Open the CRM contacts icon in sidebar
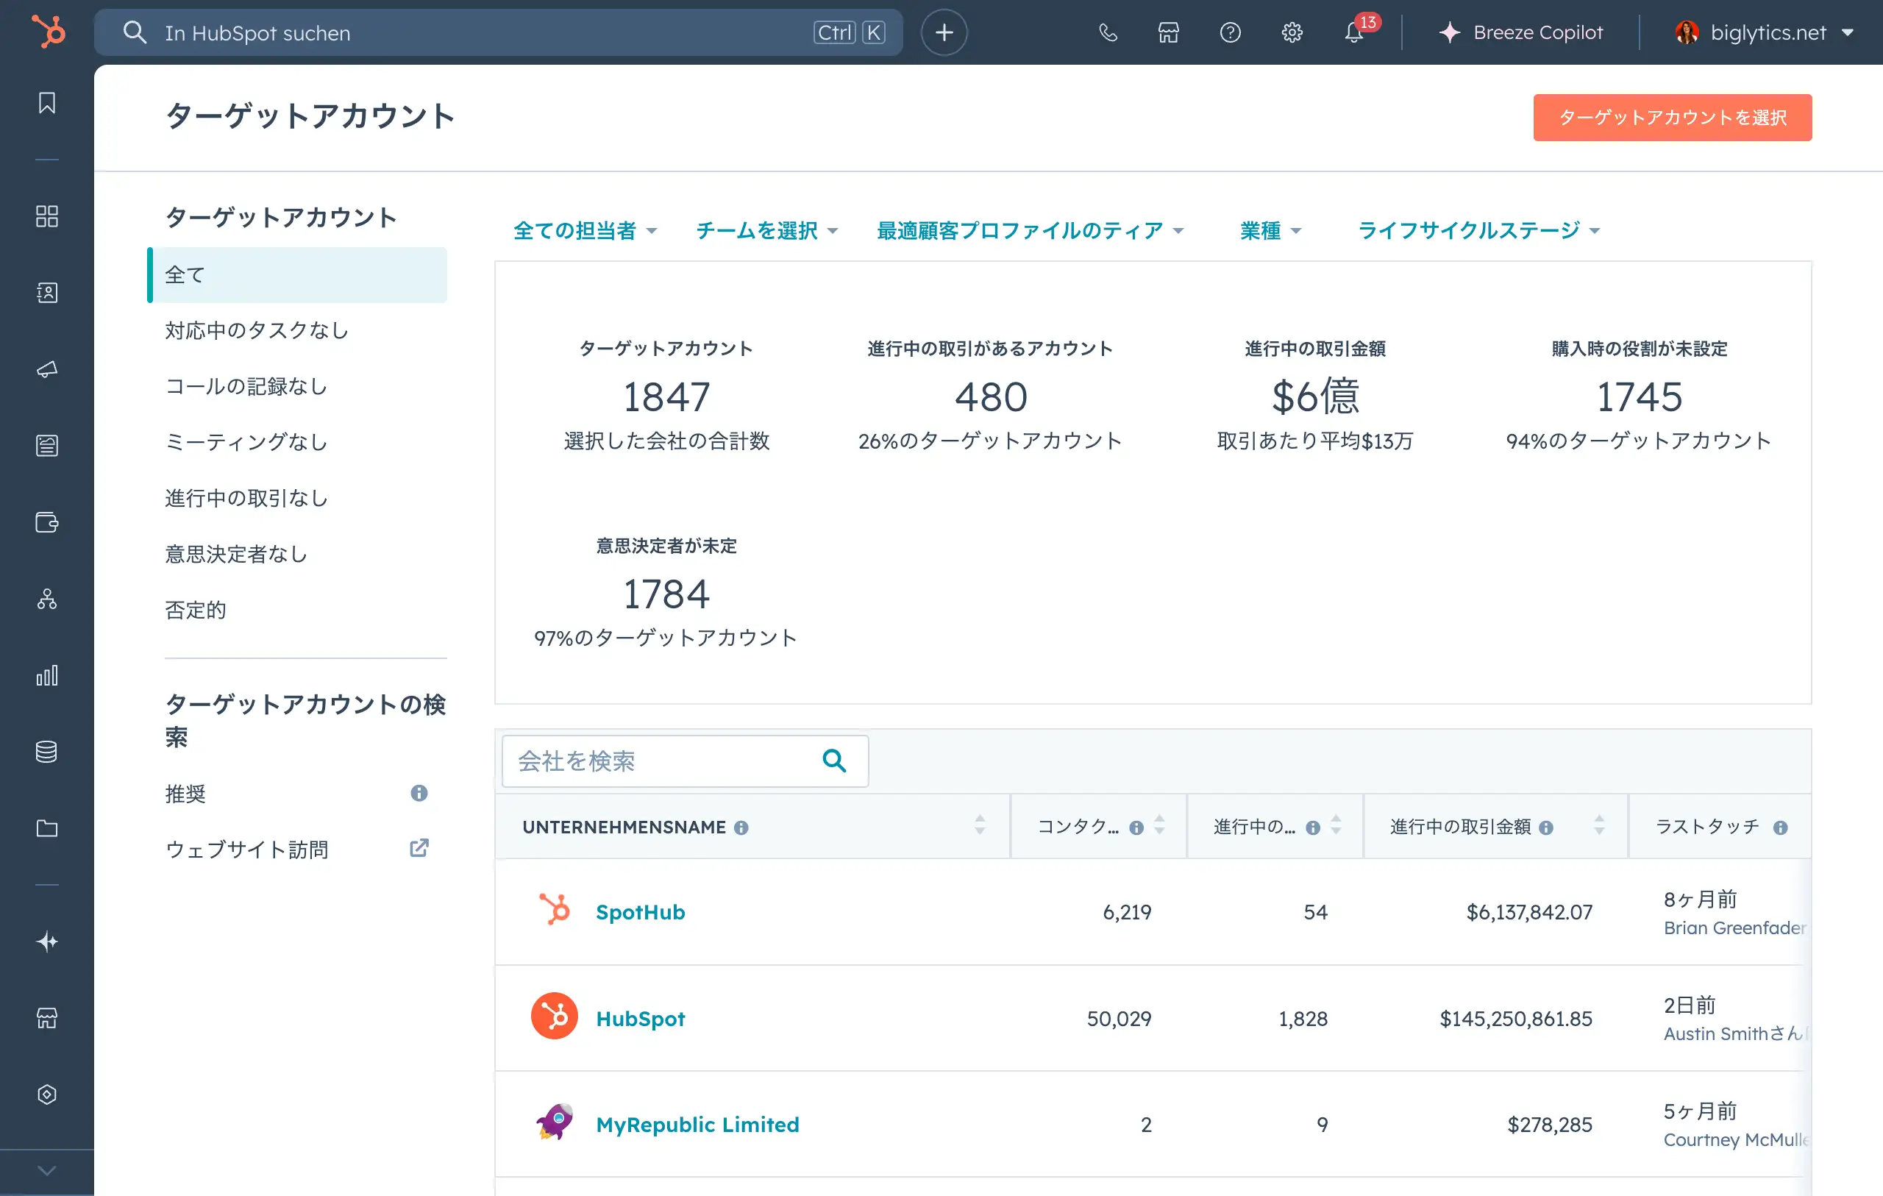This screenshot has width=1883, height=1196. pyautogui.click(x=47, y=293)
